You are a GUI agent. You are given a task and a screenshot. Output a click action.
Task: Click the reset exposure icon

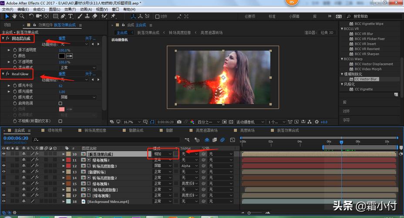[x=316, y=122]
